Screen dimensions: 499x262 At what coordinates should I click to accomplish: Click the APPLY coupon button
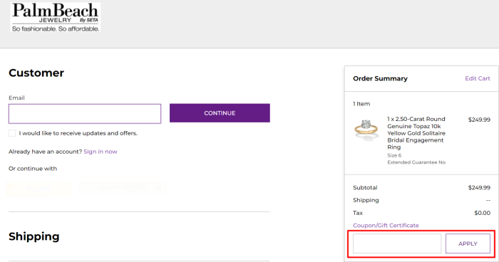pyautogui.click(x=468, y=243)
